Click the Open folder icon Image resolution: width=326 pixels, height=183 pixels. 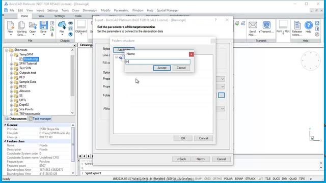(x=33, y=25)
